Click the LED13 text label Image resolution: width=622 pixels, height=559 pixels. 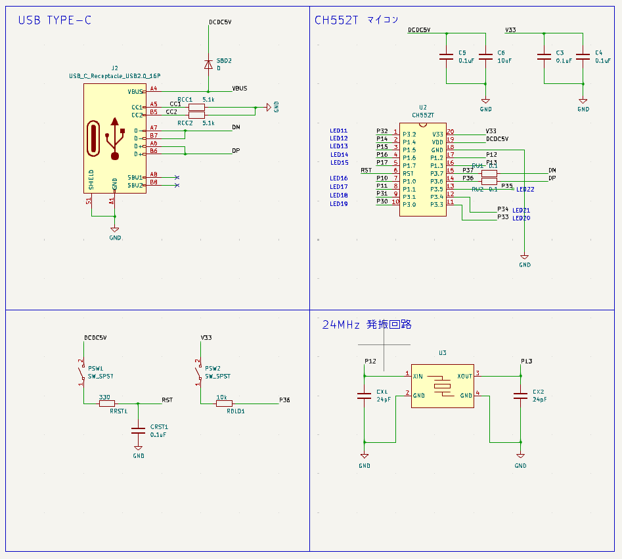339,146
